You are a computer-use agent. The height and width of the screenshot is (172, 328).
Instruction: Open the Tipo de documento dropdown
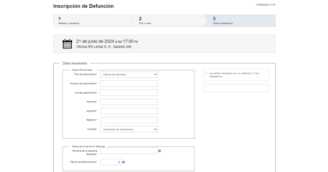point(129,74)
